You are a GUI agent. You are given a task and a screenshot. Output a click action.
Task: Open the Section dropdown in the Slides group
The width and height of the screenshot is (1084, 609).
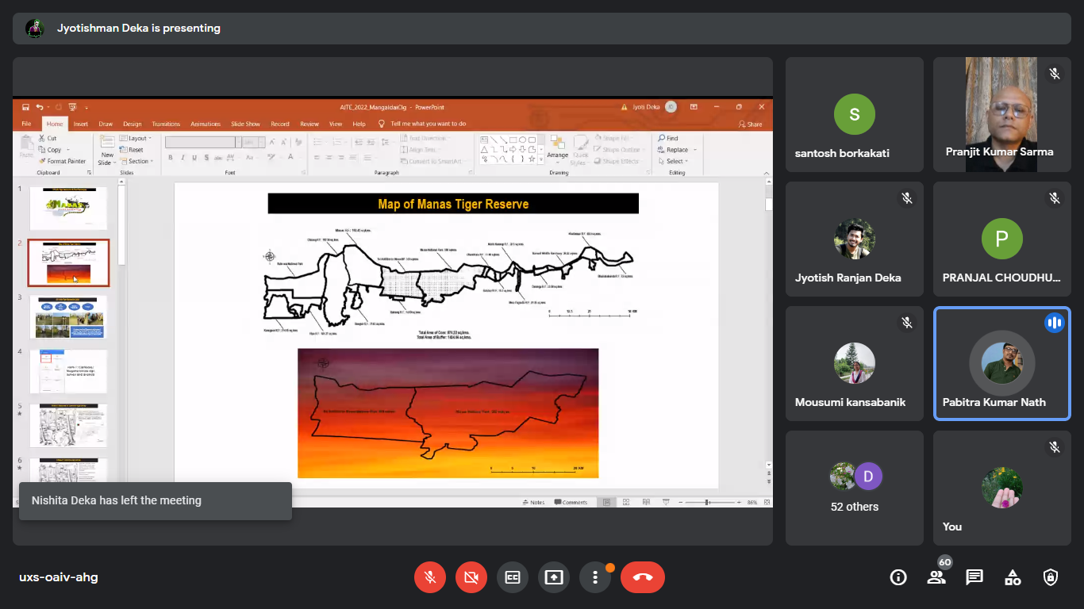pos(139,161)
